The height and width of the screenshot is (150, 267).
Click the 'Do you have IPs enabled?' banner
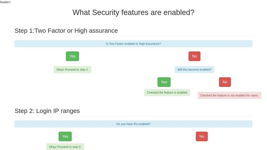[133, 124]
